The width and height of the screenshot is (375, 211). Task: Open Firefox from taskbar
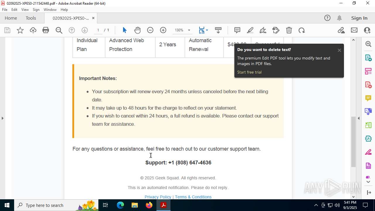[149, 205]
